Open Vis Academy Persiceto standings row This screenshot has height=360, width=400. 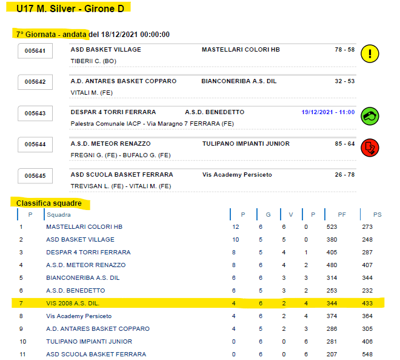pos(79,316)
